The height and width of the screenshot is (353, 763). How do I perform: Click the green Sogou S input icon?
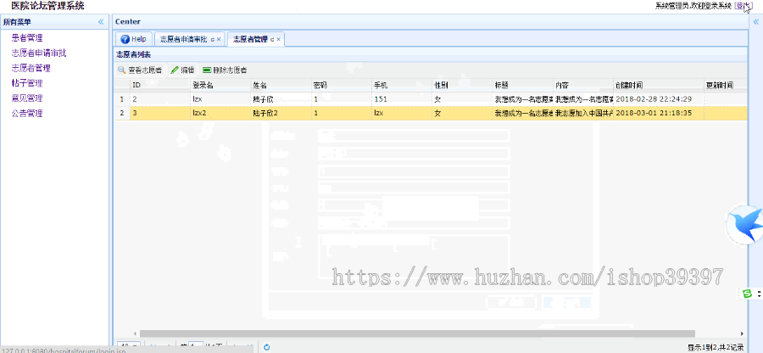(x=746, y=293)
